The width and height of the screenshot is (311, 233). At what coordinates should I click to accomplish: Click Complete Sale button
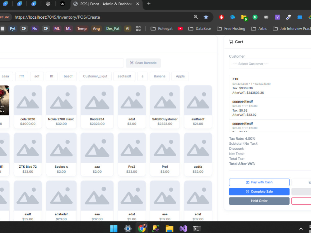pyautogui.click(x=259, y=192)
